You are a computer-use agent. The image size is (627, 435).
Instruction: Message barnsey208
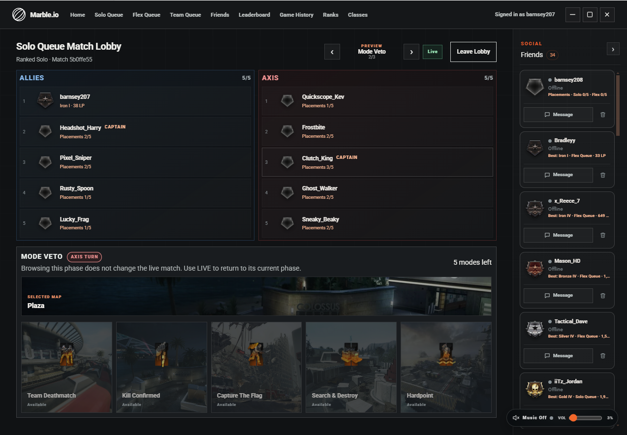pos(558,115)
